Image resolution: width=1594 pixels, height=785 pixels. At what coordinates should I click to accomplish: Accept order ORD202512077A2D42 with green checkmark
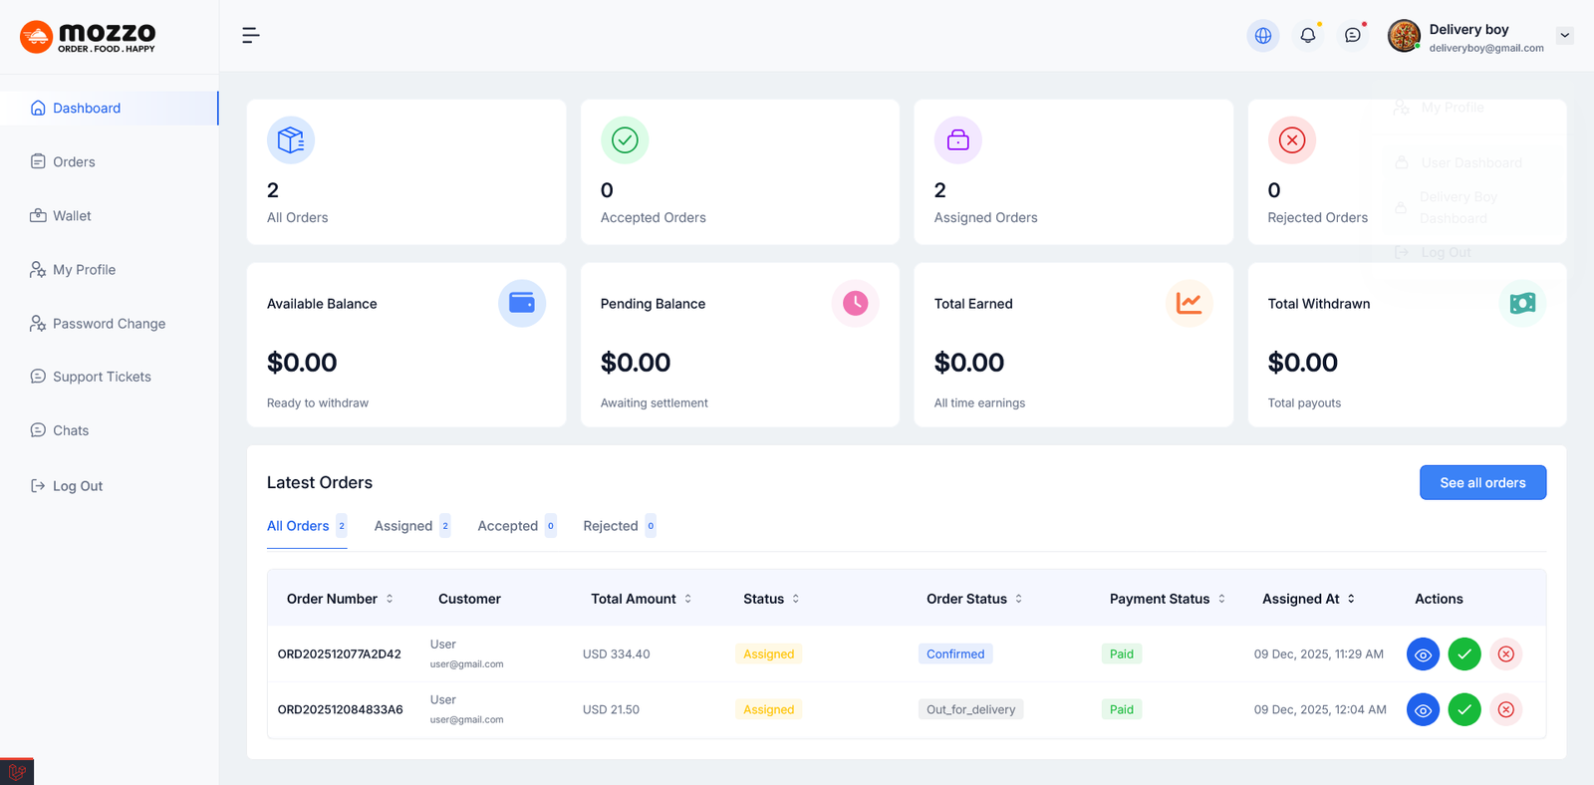coord(1463,654)
